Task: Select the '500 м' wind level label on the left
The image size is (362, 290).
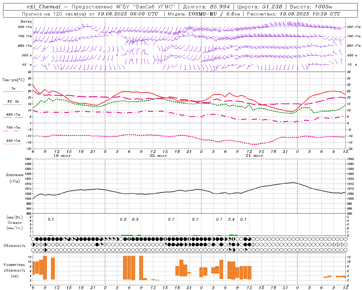Action: click(x=27, y=55)
